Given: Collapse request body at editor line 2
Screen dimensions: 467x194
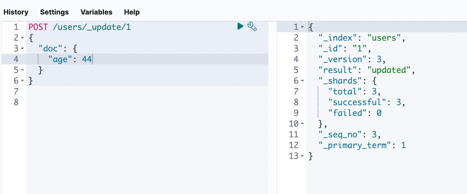Looking at the screenshot, I should pos(22,38).
